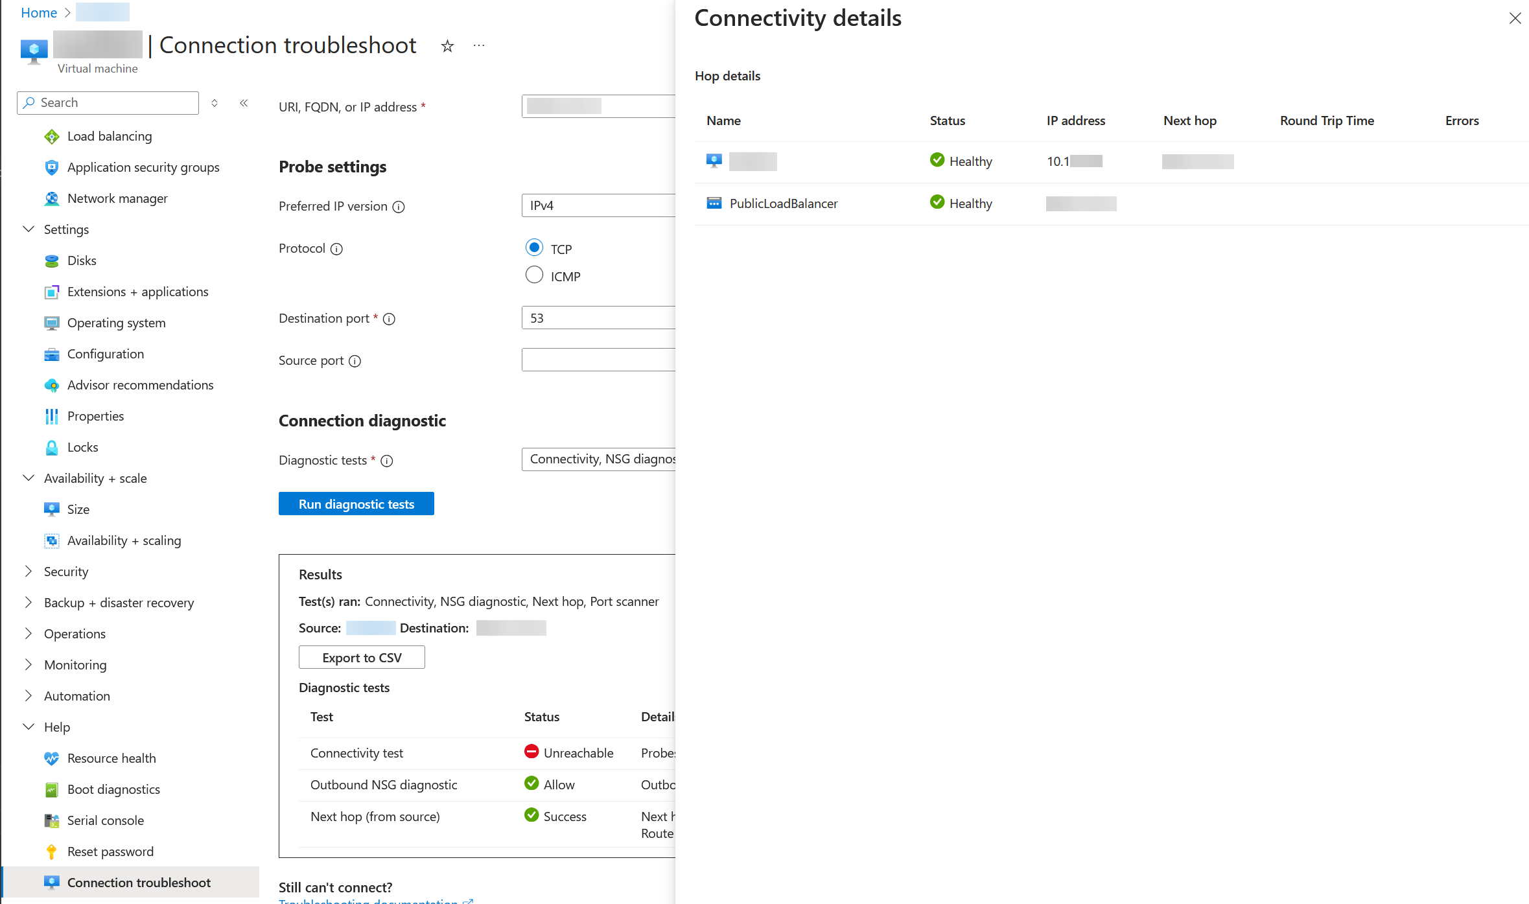This screenshot has width=1529, height=904.
Task: Go to Home via breadcrumb
Action: (x=39, y=12)
